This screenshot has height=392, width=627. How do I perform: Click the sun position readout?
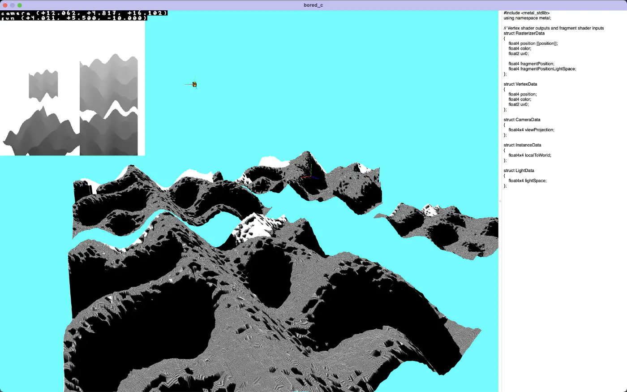74,18
